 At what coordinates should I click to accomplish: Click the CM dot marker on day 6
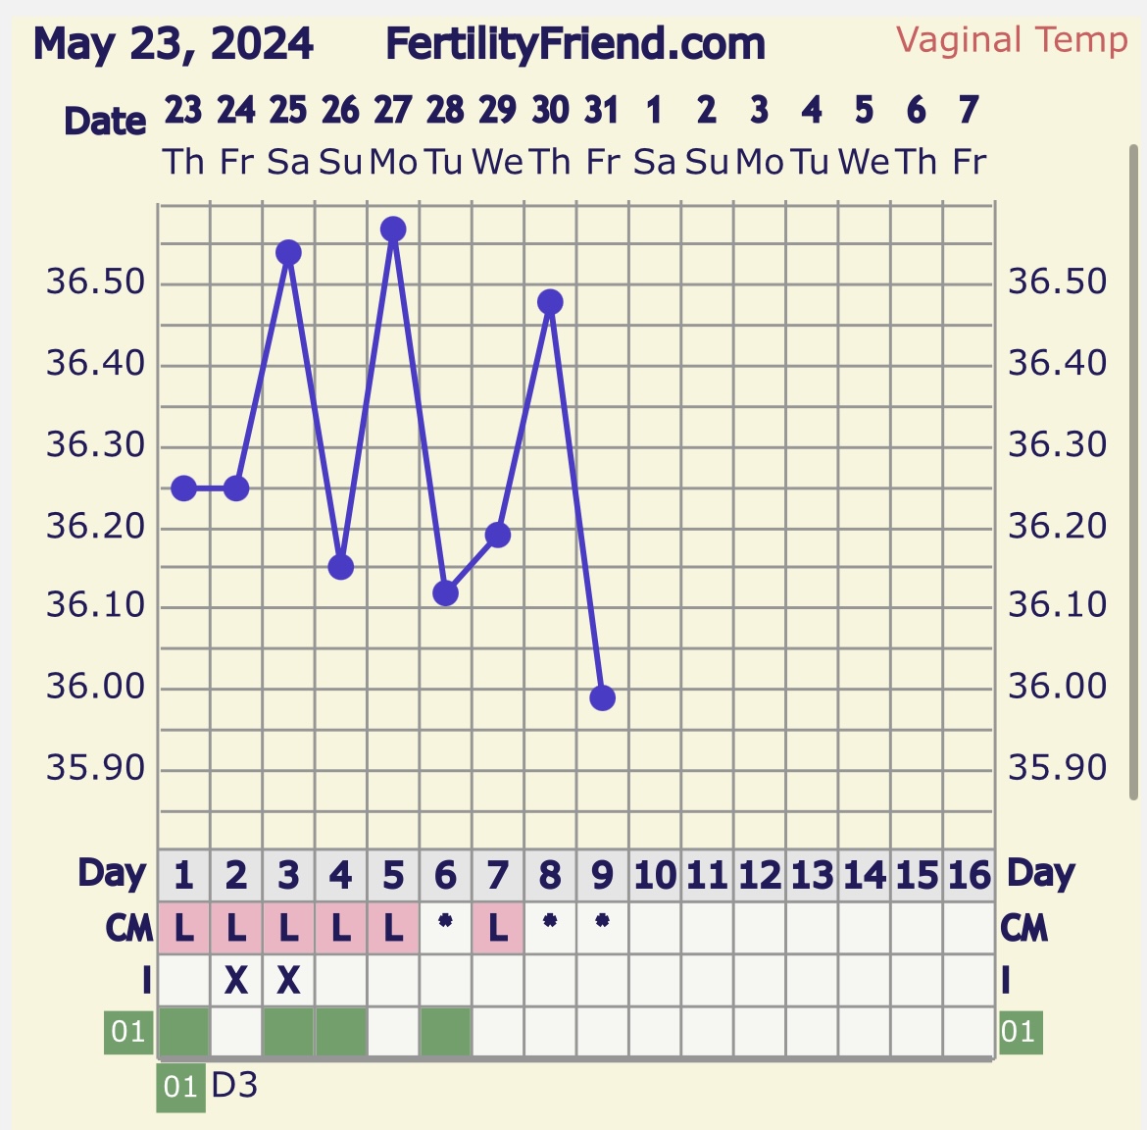click(445, 923)
